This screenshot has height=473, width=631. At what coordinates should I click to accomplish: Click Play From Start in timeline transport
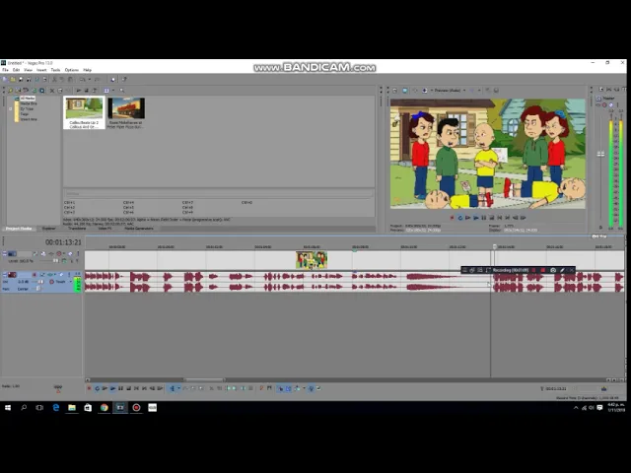point(105,388)
